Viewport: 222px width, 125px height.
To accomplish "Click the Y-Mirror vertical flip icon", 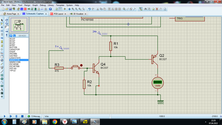I will (7, 35).
